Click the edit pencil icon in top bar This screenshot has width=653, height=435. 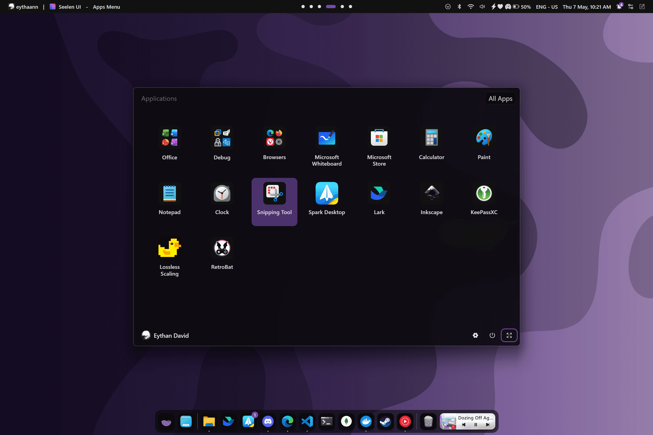(x=642, y=7)
